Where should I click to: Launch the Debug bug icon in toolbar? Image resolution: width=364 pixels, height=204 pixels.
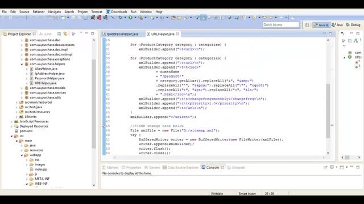(121, 18)
